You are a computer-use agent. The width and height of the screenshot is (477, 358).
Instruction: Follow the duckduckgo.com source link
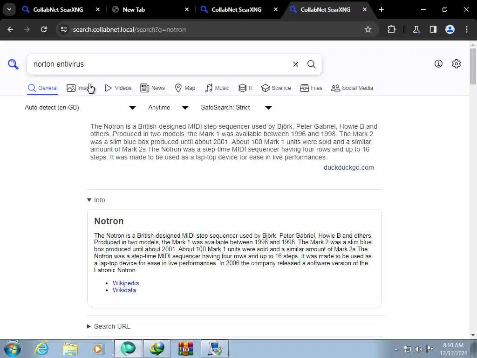tap(348, 167)
